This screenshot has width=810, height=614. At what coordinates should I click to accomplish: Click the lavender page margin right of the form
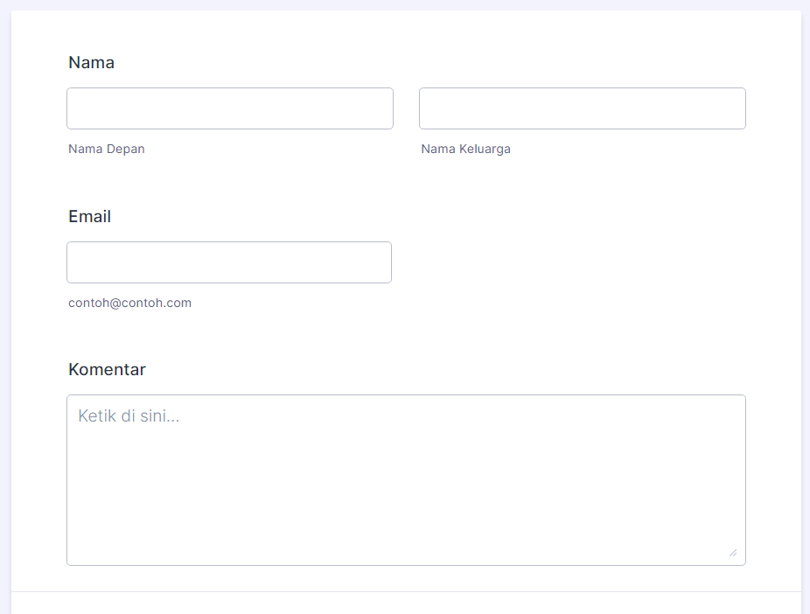pyautogui.click(x=806, y=306)
